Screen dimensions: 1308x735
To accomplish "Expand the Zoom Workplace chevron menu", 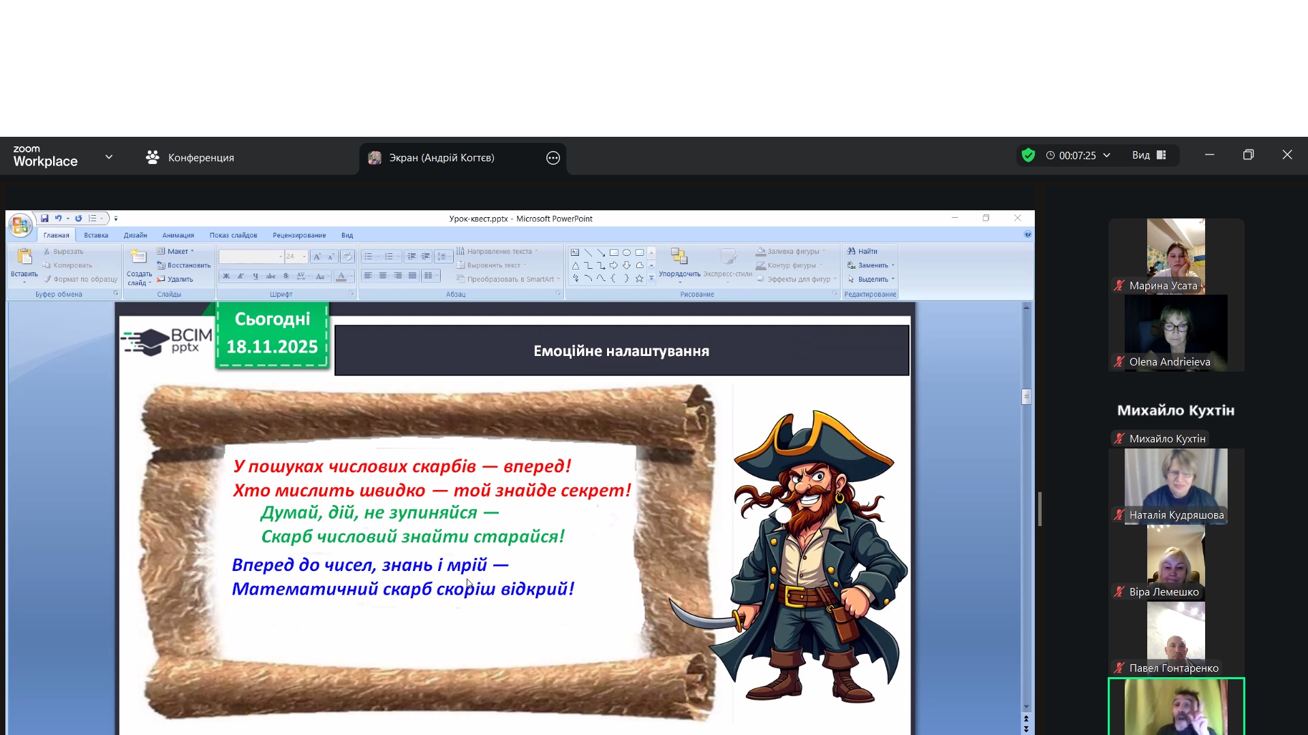I will click(x=109, y=157).
